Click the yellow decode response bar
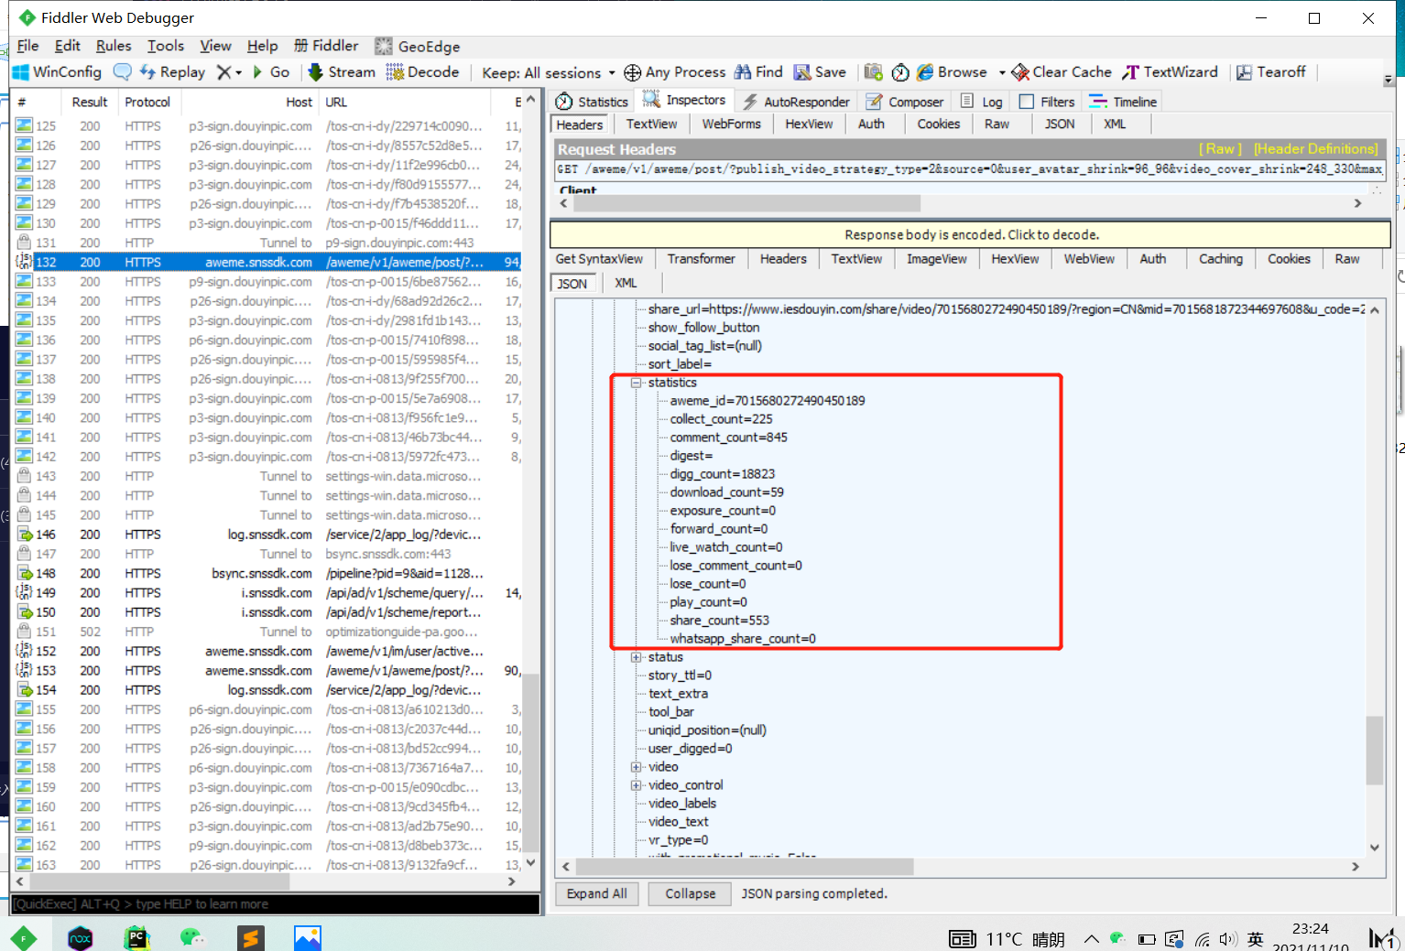 [970, 235]
